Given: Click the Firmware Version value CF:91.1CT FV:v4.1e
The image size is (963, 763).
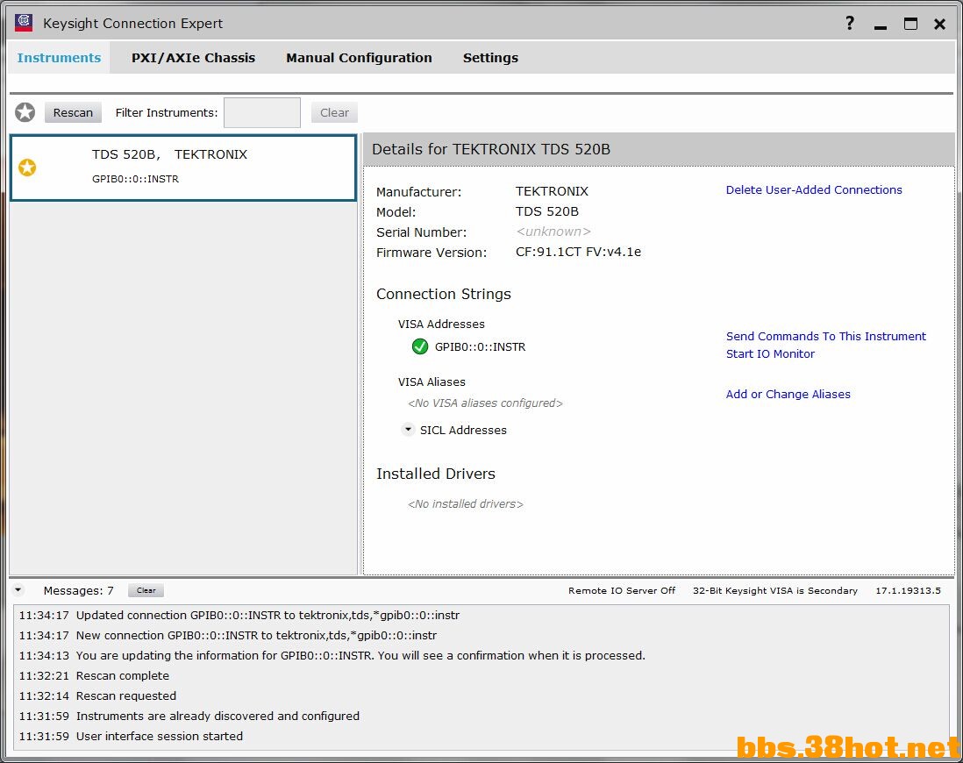Looking at the screenshot, I should pos(579,252).
